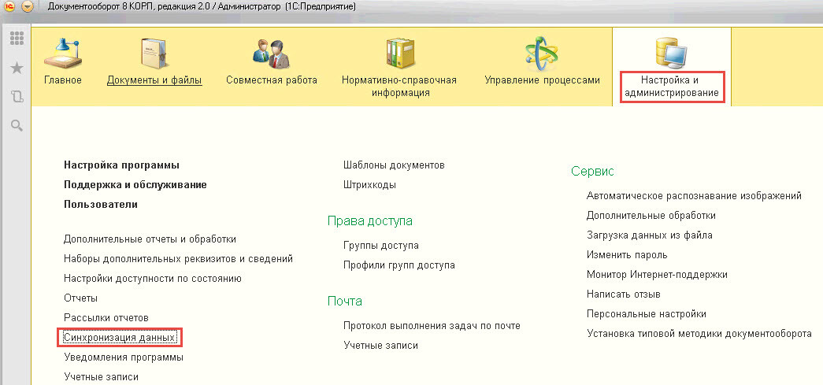
Task: Open Протокол выполнения задач по почте
Action: pyautogui.click(x=432, y=325)
